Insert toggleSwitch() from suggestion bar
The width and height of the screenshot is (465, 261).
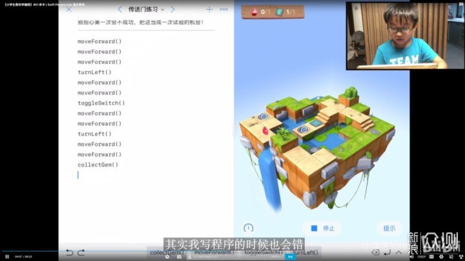click(263, 252)
